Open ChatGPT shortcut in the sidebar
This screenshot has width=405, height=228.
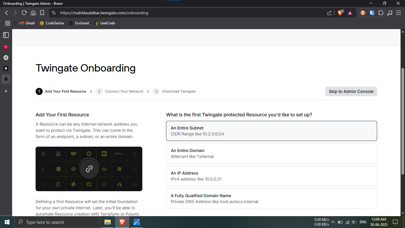(x=6, y=58)
